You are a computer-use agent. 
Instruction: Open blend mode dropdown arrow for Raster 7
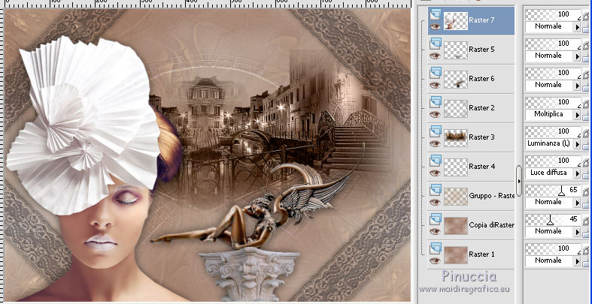pyautogui.click(x=577, y=27)
